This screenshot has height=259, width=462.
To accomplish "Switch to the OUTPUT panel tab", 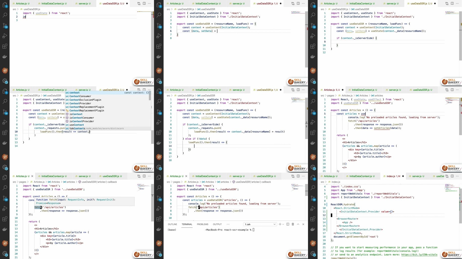I will pyautogui.click(x=217, y=224).
